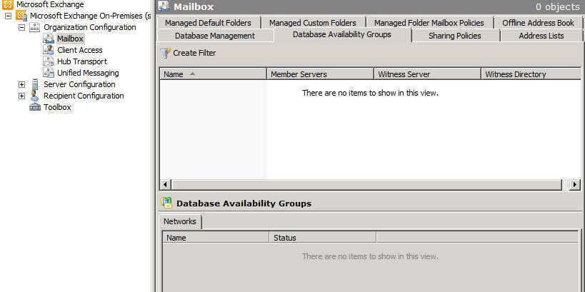Select the Hub Transport tree item

(82, 61)
